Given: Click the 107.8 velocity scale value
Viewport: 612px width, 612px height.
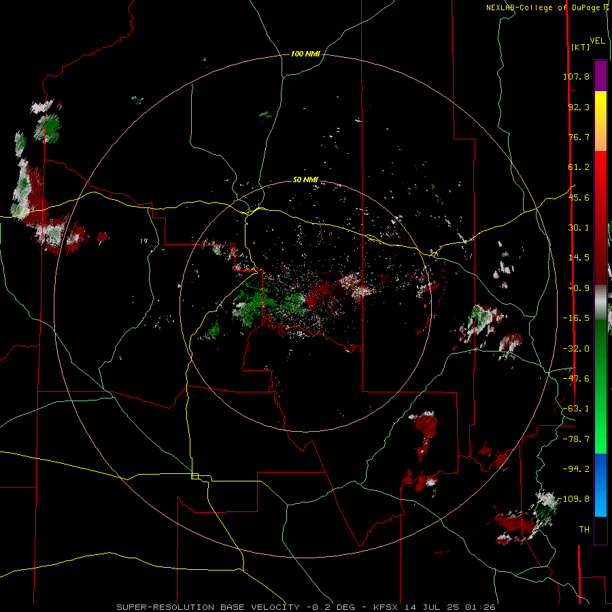Looking at the screenshot, I should point(576,76).
